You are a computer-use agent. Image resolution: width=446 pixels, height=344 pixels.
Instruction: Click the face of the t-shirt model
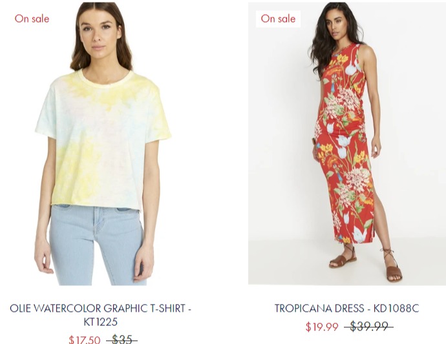click(98, 37)
